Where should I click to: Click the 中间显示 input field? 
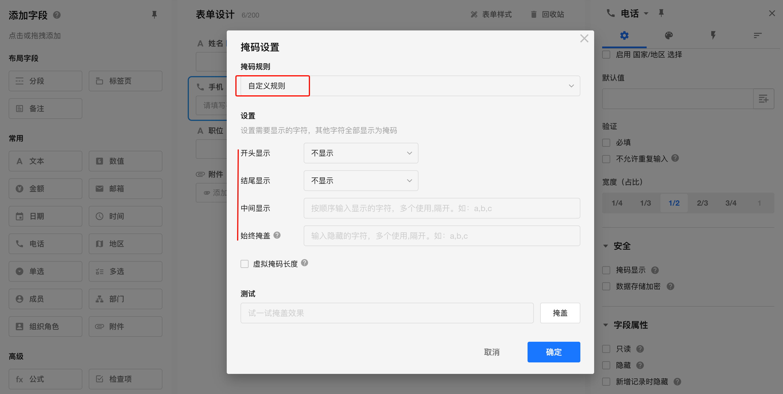[x=441, y=208]
